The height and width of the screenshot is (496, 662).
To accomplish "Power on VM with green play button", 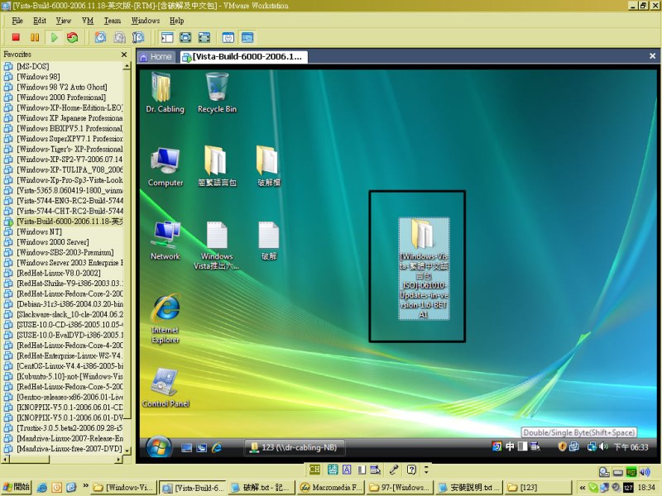I will tap(54, 37).
